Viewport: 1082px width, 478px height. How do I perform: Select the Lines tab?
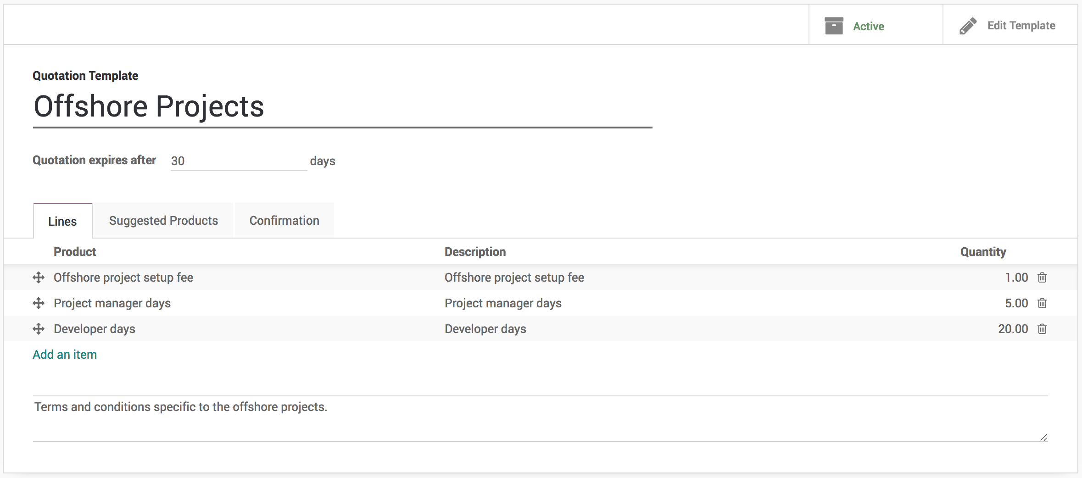point(62,221)
